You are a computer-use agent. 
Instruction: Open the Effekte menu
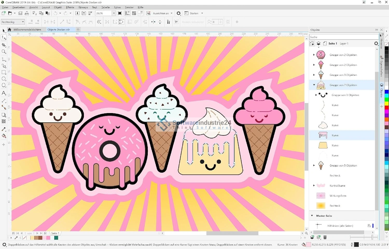pos(70,7)
